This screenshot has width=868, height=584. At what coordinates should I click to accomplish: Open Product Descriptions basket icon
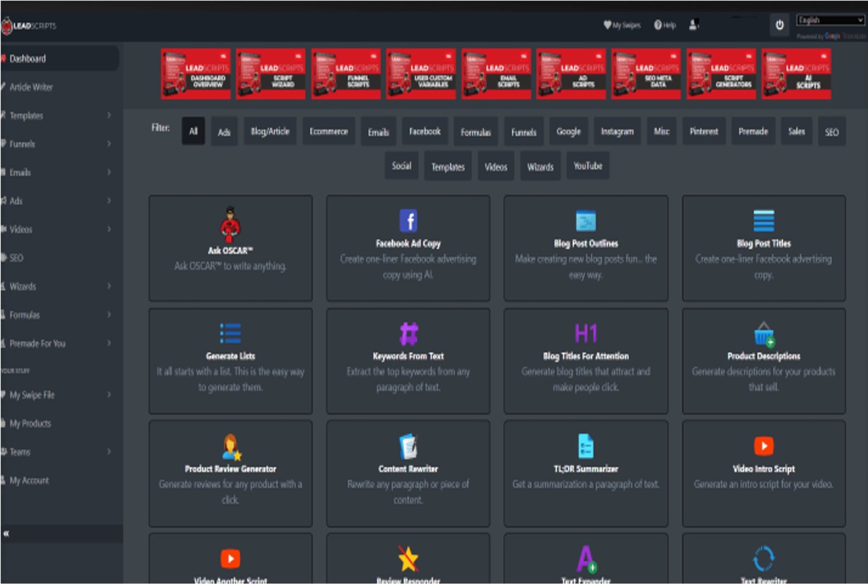[764, 334]
